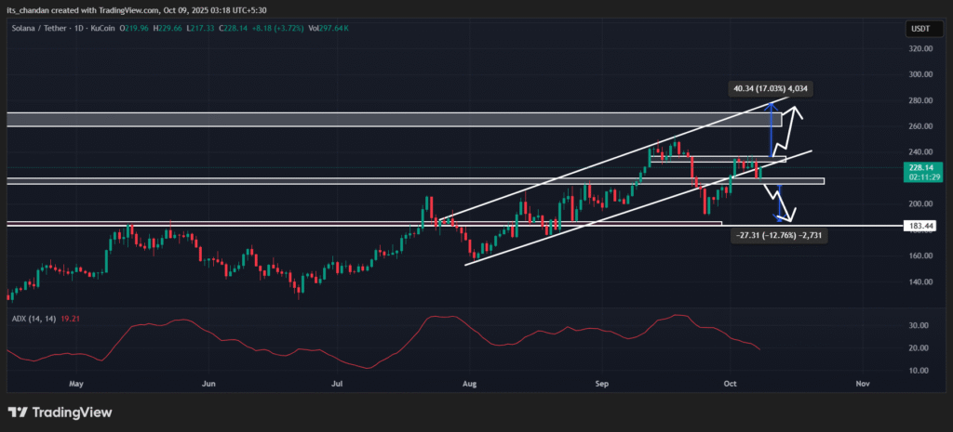Select the -27.31 (-12.76%) measurement label
Viewport: 953px width, 432px height.
tap(780, 237)
